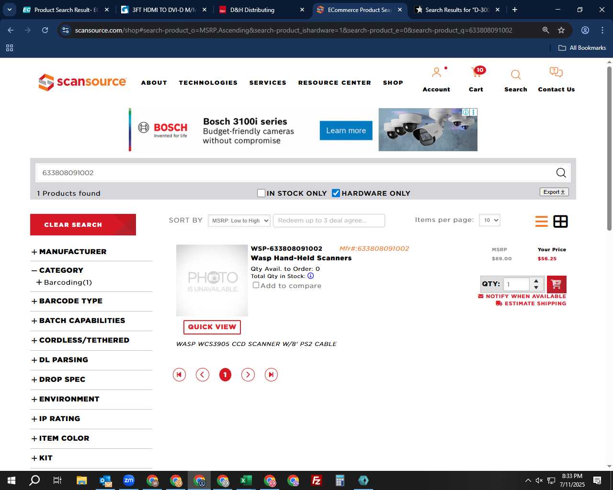The height and width of the screenshot is (490, 613).
Task: Open Chrome profile icon
Action: pos(585,30)
